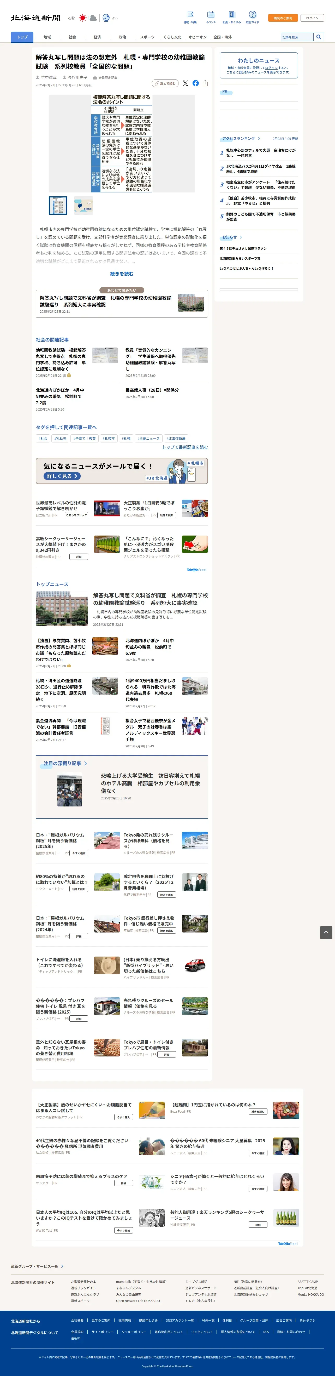Share the article on X
This screenshot has height=1376, width=335.
click(x=185, y=83)
